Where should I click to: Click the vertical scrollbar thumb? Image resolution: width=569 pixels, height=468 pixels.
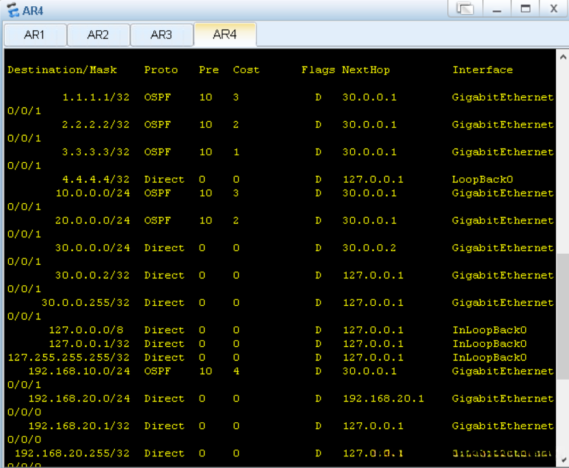[x=562, y=317]
